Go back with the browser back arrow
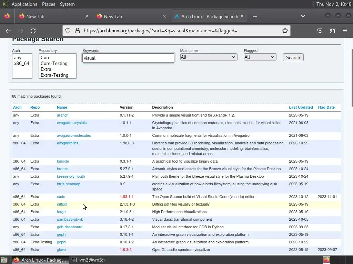Image resolution: width=353 pixels, height=264 pixels. point(8,31)
